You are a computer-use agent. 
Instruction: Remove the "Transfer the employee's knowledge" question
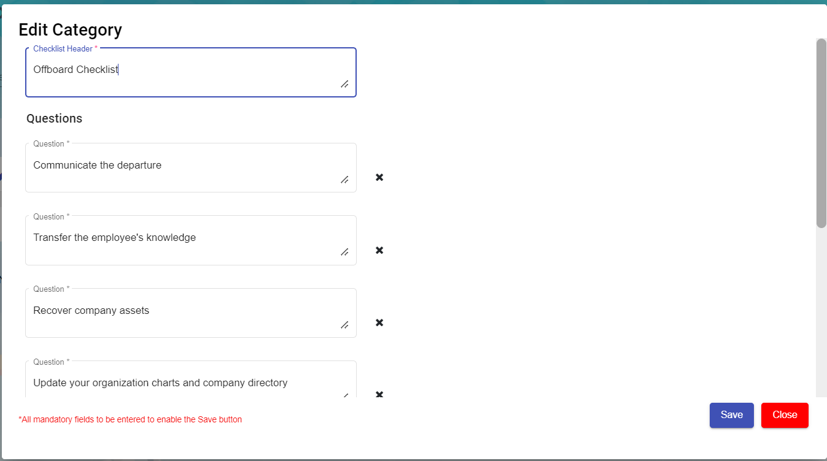(x=379, y=250)
